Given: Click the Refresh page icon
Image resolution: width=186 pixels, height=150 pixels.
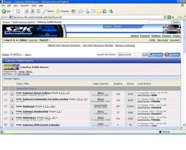Looking at the screenshot, I should (x=32, y=11).
